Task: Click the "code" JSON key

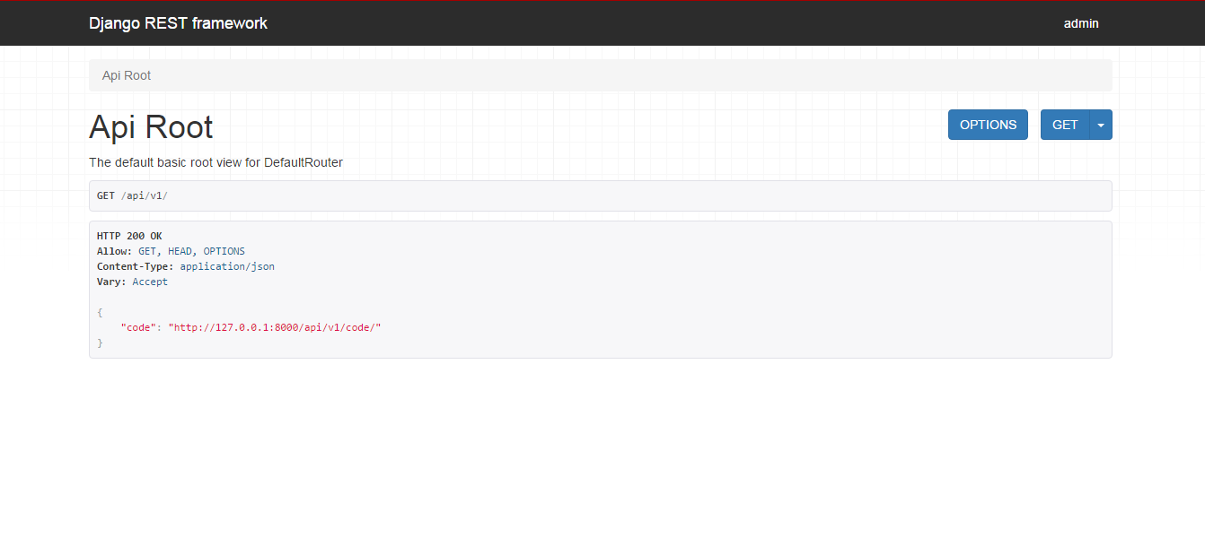Action: [138, 327]
